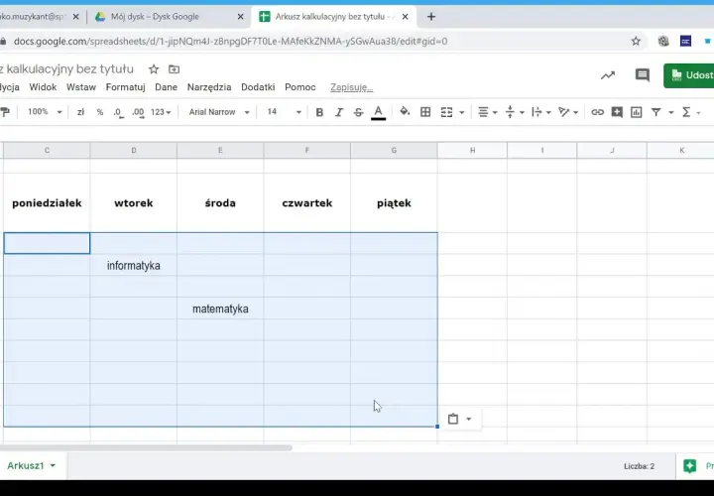
Task: Click the browser extension icon beside star
Action: click(663, 42)
